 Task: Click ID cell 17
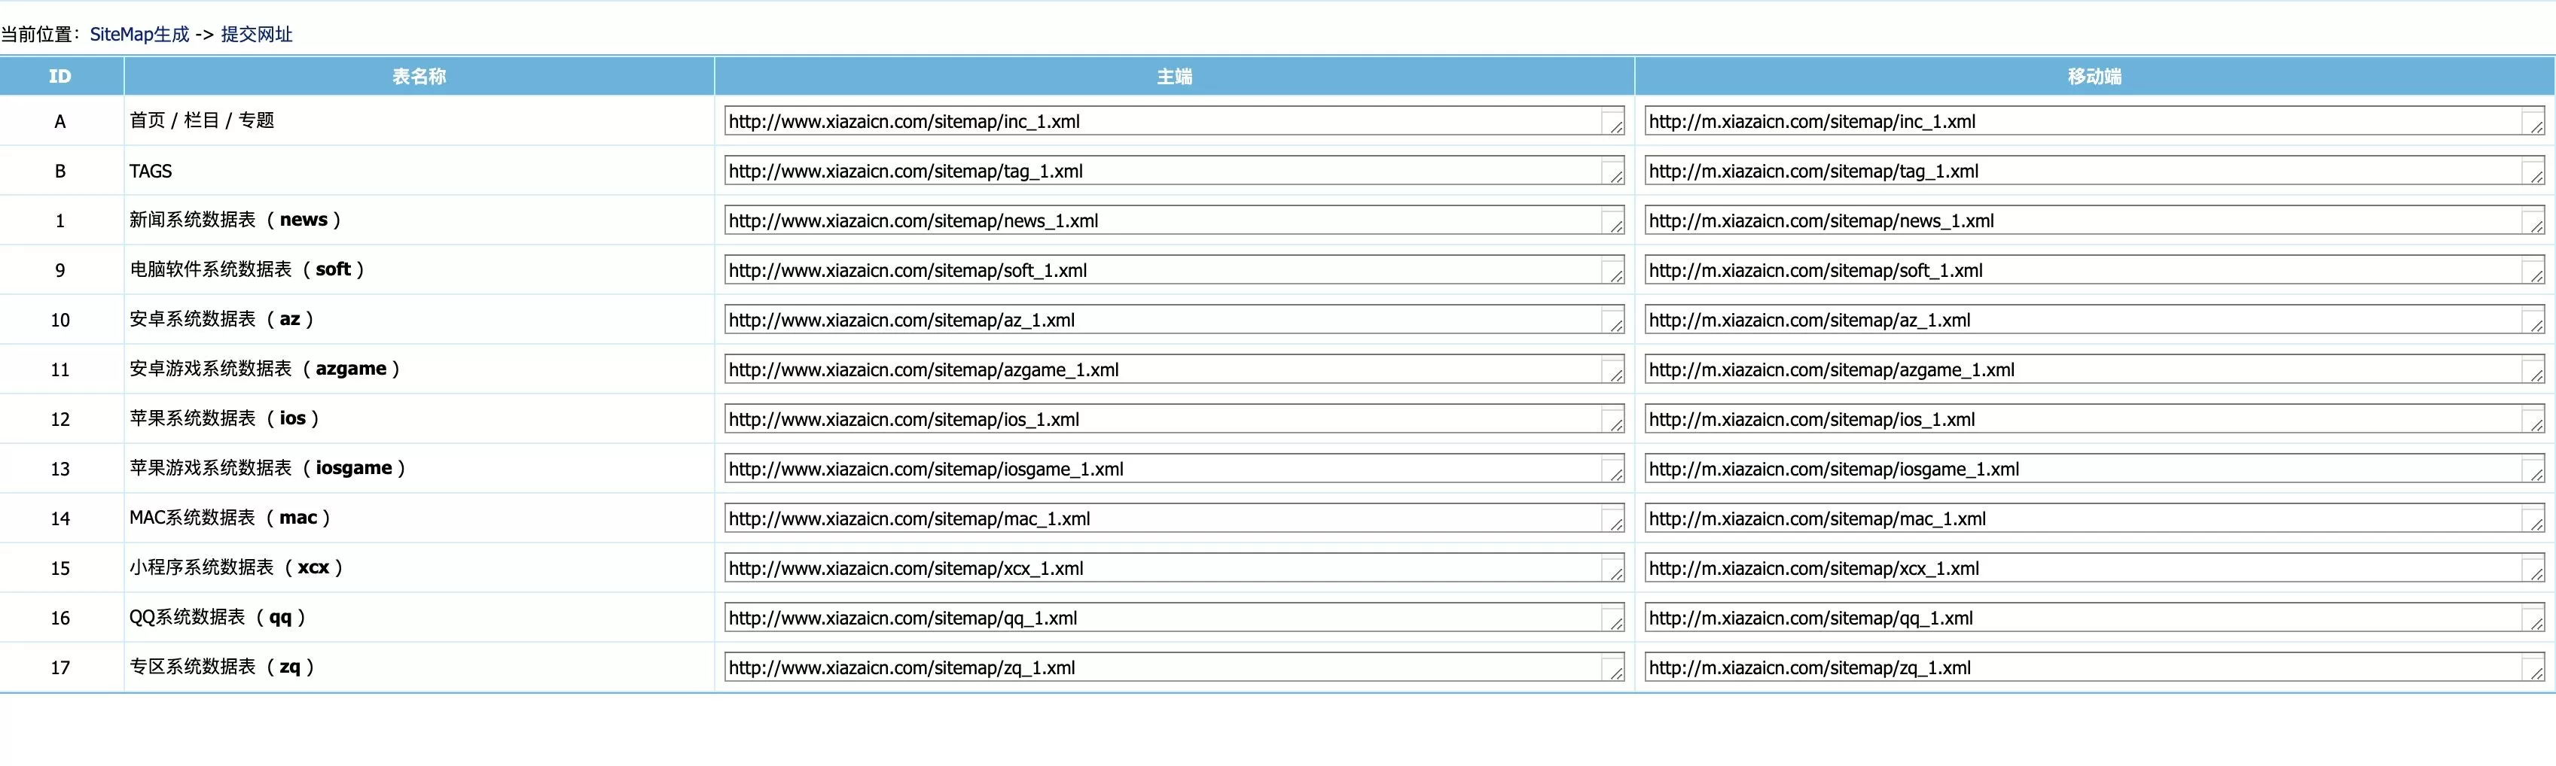(x=60, y=667)
